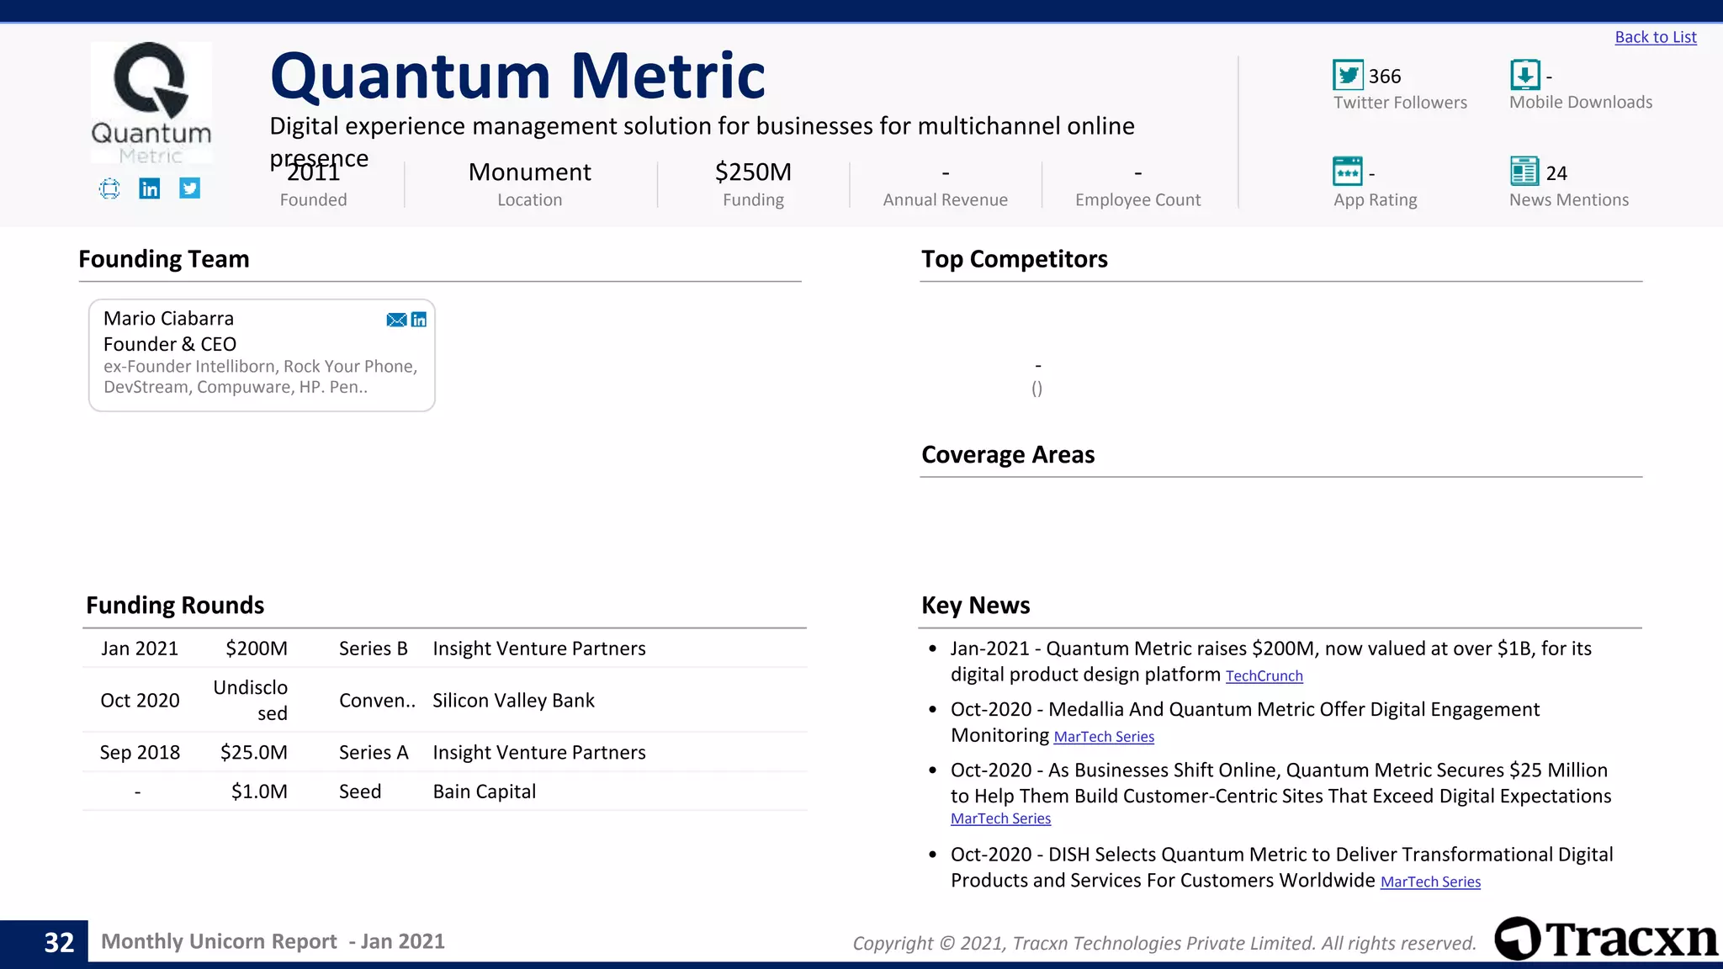Click the Employee Count label
This screenshot has height=969, width=1723.
click(x=1137, y=200)
